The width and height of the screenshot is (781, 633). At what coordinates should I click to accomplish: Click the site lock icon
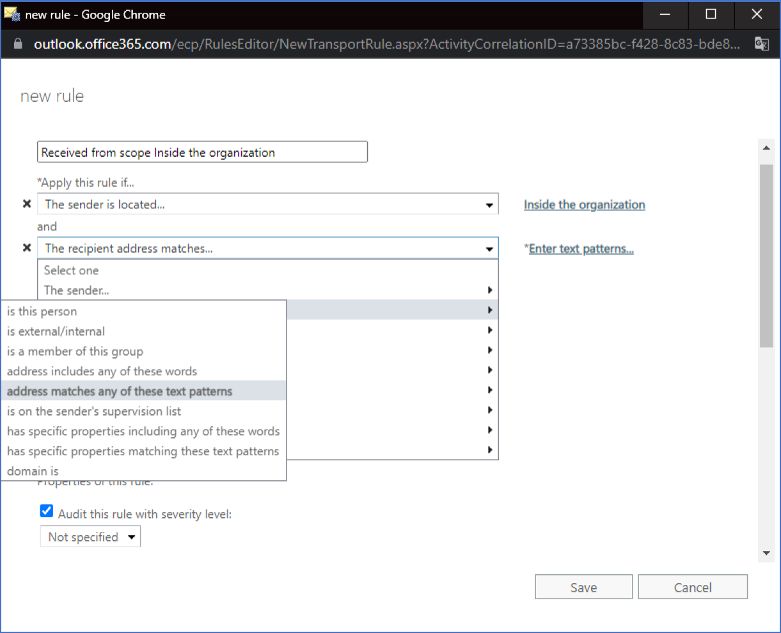pyautogui.click(x=18, y=44)
